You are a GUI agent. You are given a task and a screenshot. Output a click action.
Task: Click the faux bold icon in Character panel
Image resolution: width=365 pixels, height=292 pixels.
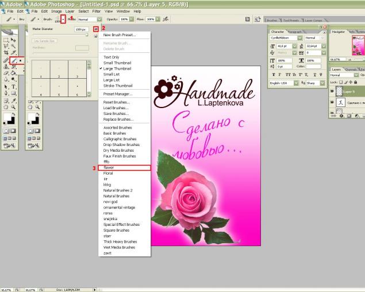tap(274, 74)
